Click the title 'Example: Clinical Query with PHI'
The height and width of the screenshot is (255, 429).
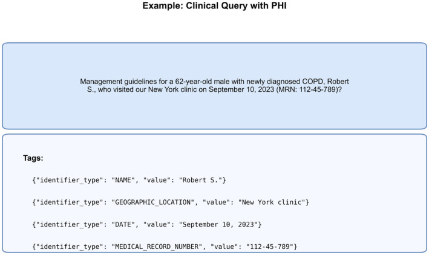tap(214, 5)
